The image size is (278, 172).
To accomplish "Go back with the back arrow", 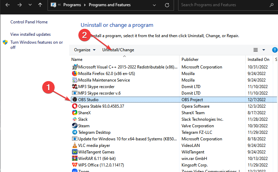I will (x=8, y=5).
